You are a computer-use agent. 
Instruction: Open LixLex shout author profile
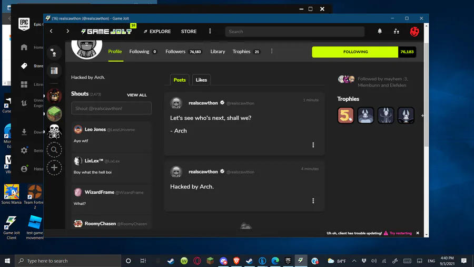(x=94, y=161)
